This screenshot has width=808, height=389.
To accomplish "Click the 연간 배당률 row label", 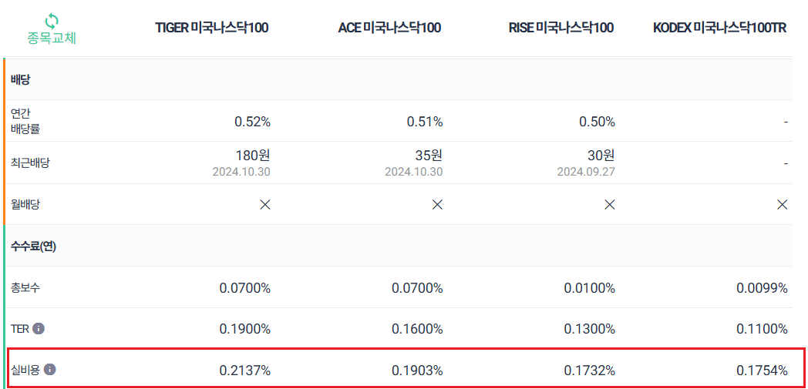I will tap(25, 122).
